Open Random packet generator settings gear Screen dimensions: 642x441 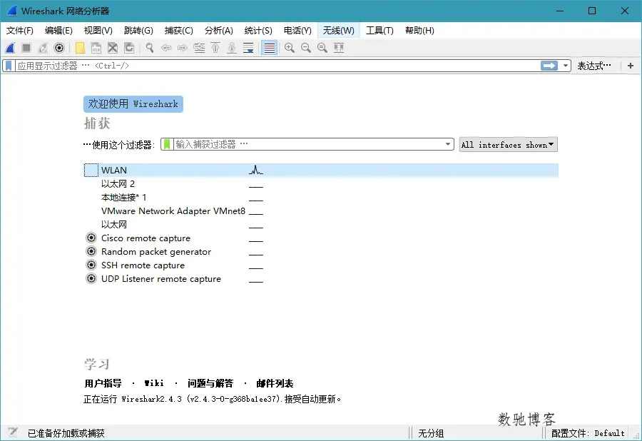pos(91,251)
